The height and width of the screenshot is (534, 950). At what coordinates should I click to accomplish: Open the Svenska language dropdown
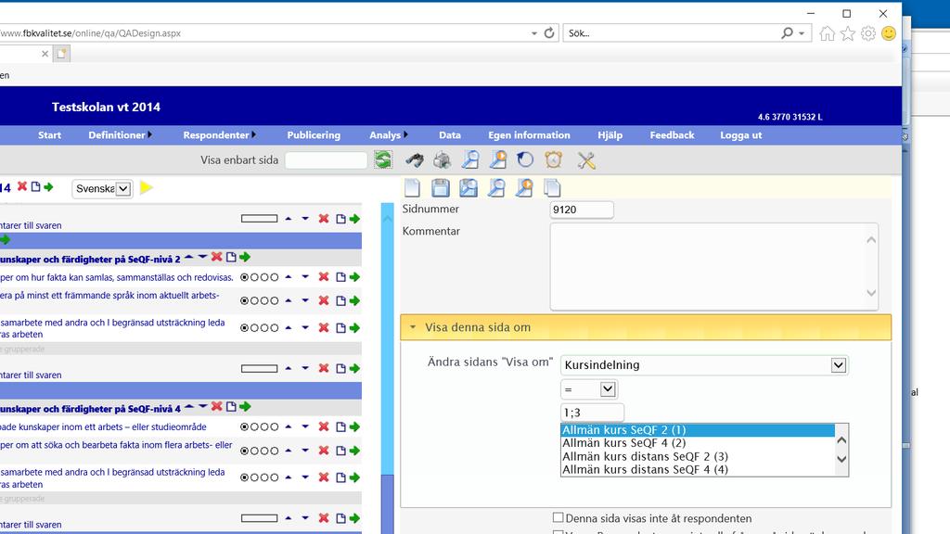click(123, 189)
